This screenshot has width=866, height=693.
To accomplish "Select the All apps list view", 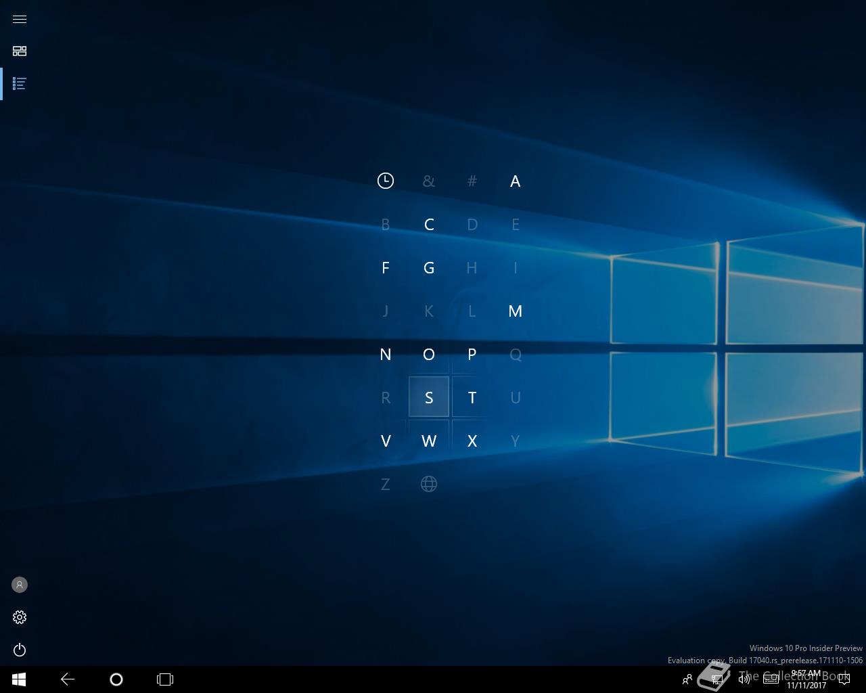I will pyautogui.click(x=20, y=84).
